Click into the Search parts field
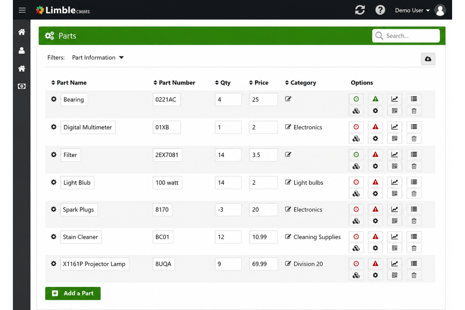Viewport: 465px width, 310px height. tap(406, 36)
